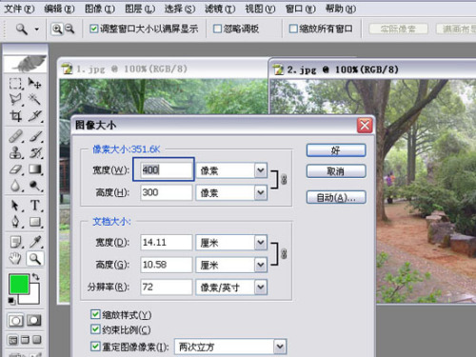Select the Pen tool
Image resolution: width=476 pixels, height=357 pixels.
pos(15,222)
